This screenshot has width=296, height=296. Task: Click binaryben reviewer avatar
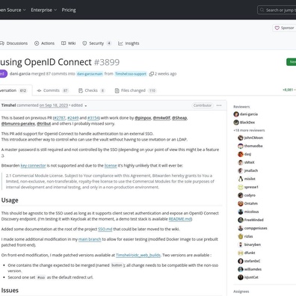[241, 244]
